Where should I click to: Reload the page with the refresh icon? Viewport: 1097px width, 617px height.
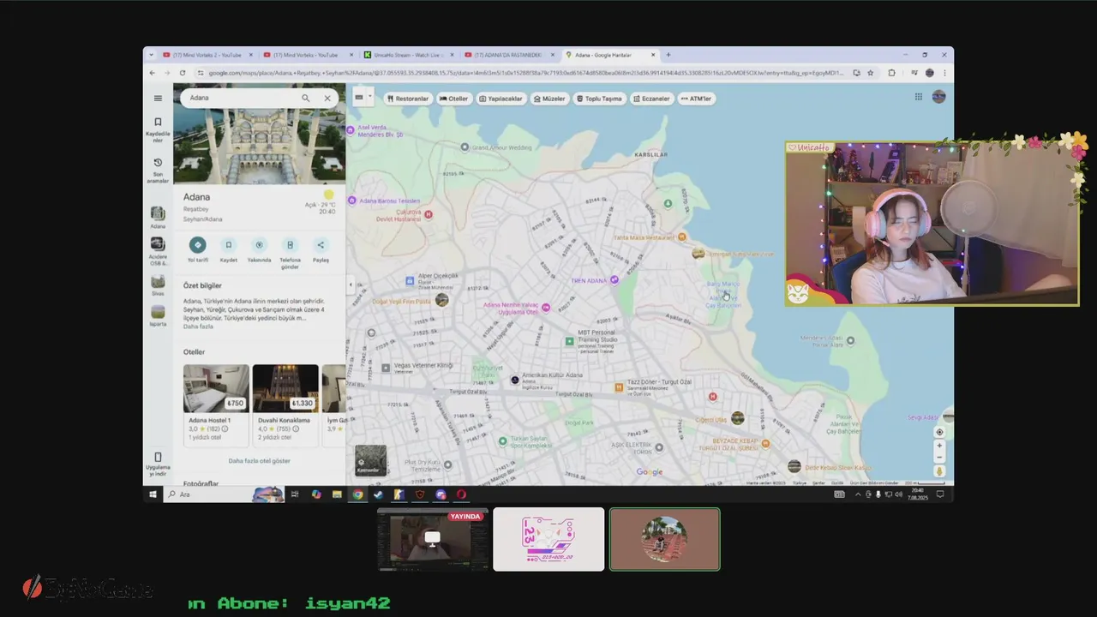click(182, 73)
